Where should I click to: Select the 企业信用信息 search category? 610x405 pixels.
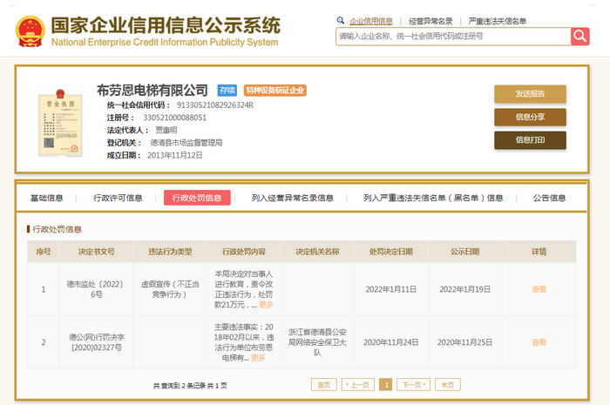click(370, 20)
